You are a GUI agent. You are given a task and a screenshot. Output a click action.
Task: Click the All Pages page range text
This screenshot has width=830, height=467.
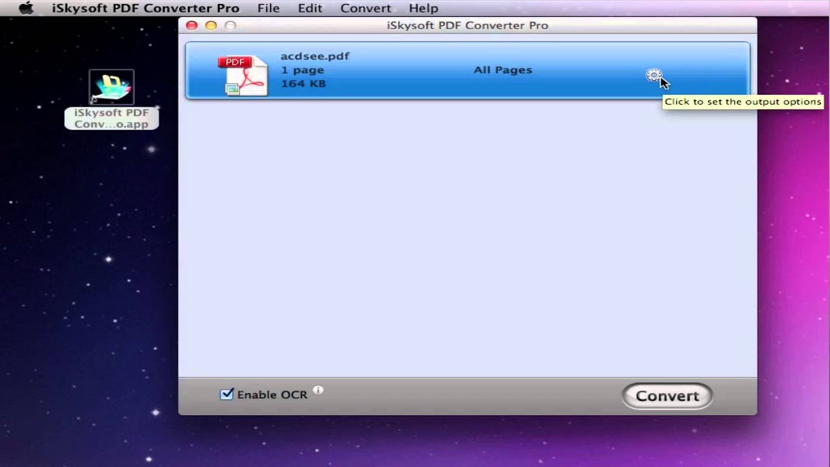click(503, 69)
